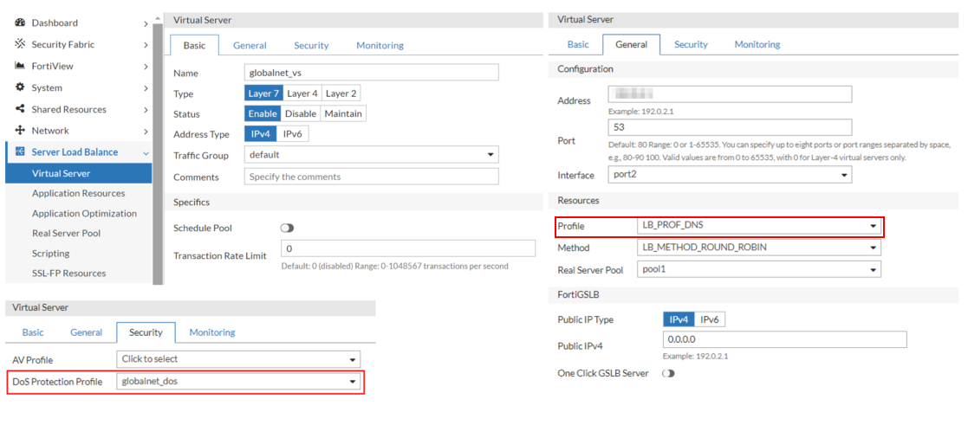This screenshot has height=425, width=968.
Task: Click the Security Fabric icon
Action: pyautogui.click(x=20, y=44)
